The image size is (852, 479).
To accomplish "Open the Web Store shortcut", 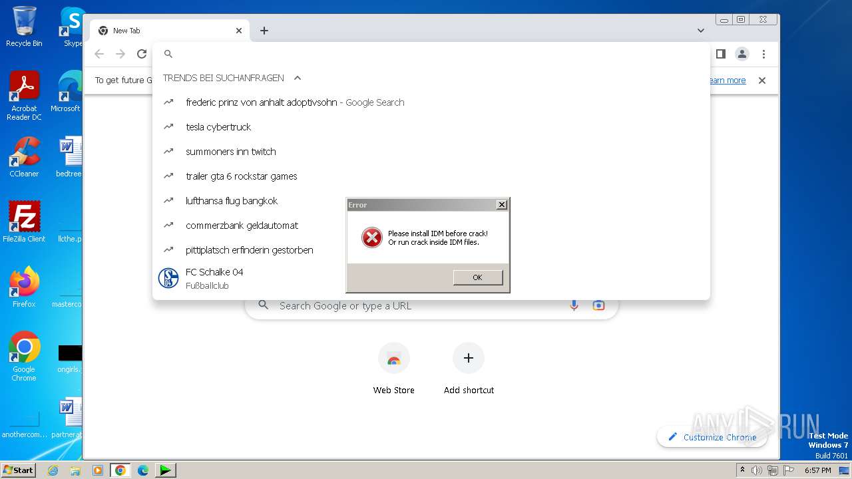I will click(394, 369).
